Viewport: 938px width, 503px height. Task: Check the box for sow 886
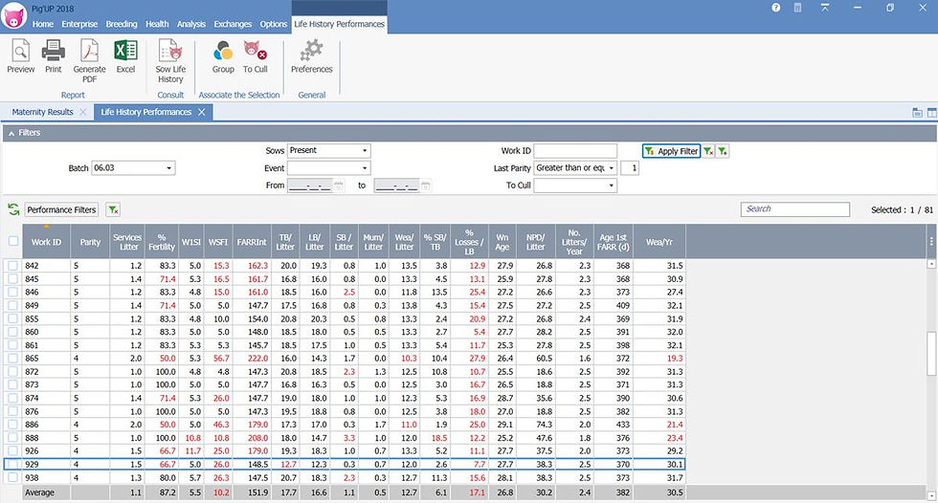tap(13, 425)
